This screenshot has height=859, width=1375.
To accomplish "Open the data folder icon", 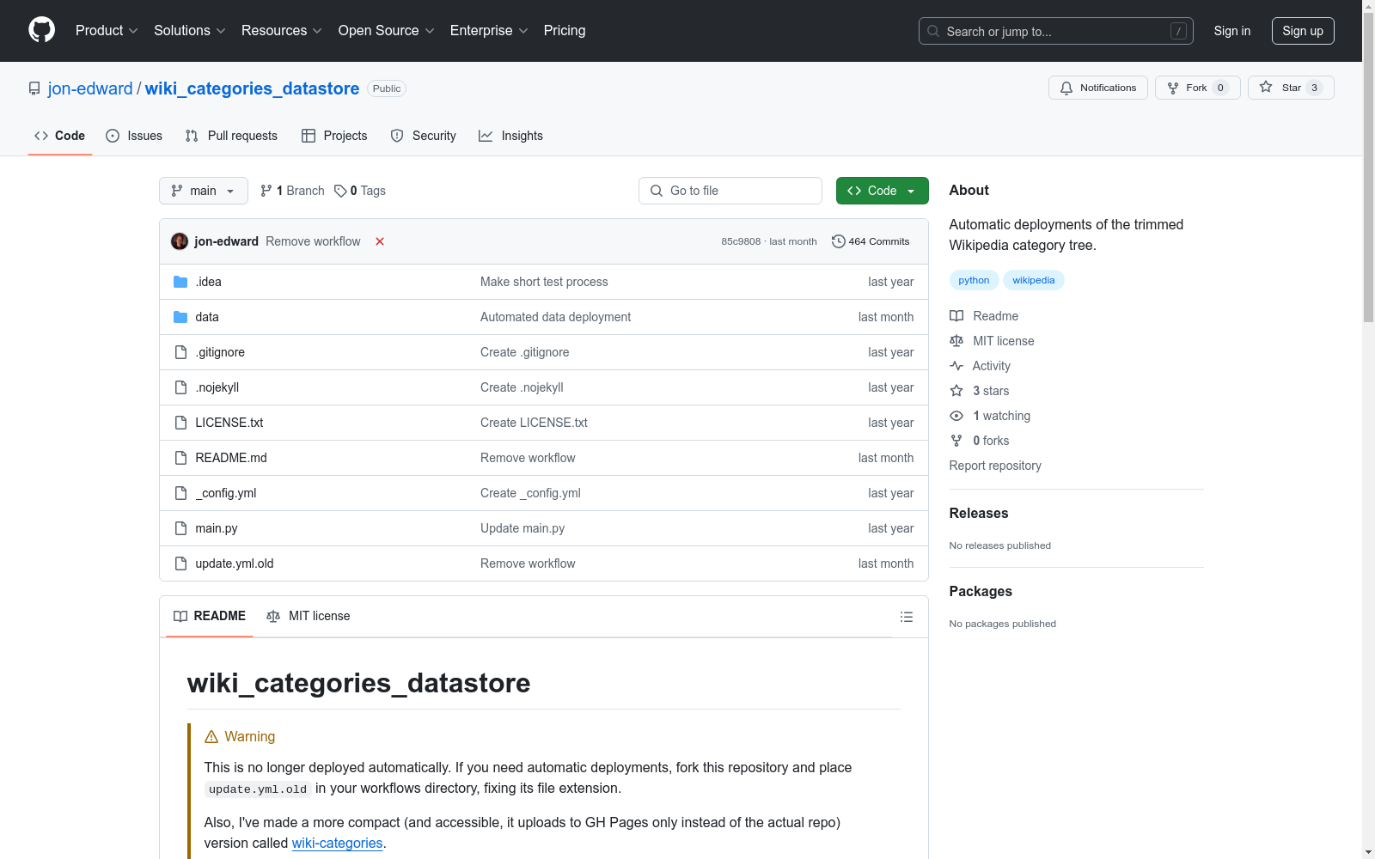I will click(x=180, y=317).
